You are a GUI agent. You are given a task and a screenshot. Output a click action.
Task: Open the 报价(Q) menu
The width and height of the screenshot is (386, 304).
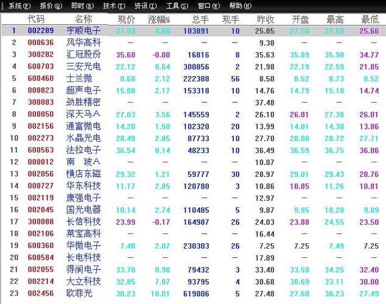pos(51,5)
